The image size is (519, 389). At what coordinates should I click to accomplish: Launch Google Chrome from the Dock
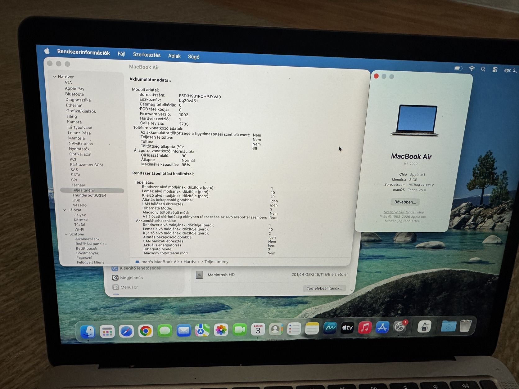(146, 331)
